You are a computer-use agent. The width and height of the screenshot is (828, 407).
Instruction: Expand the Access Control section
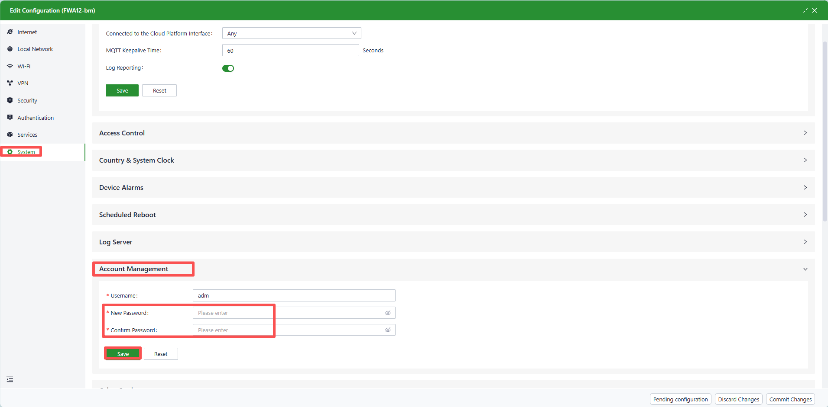click(453, 133)
